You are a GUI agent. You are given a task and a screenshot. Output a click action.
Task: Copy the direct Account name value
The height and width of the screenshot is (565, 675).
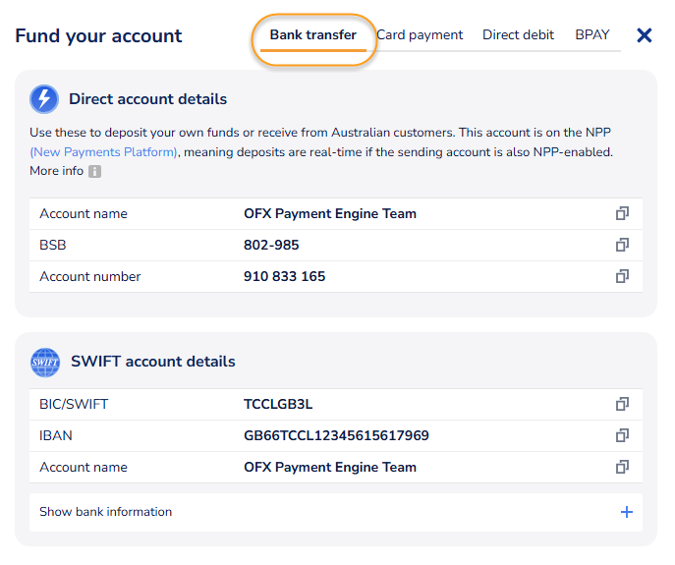coord(621,213)
